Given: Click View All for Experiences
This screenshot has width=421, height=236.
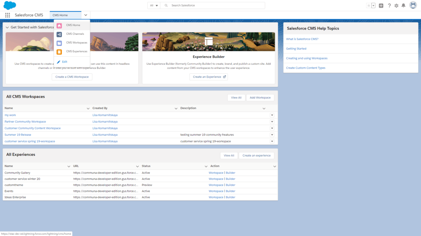Looking at the screenshot, I should [x=229, y=155].
